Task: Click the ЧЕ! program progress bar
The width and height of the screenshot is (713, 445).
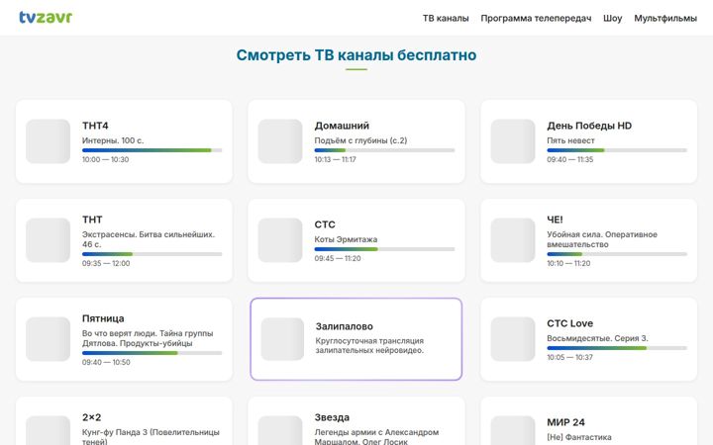Action: (x=617, y=254)
